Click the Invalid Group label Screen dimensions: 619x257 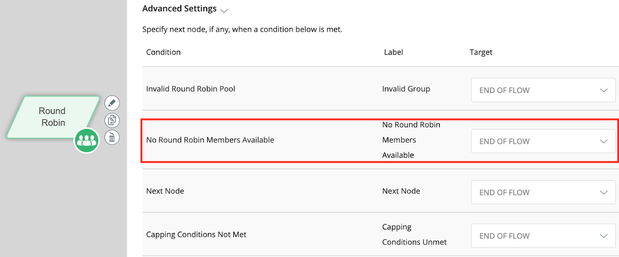click(406, 89)
